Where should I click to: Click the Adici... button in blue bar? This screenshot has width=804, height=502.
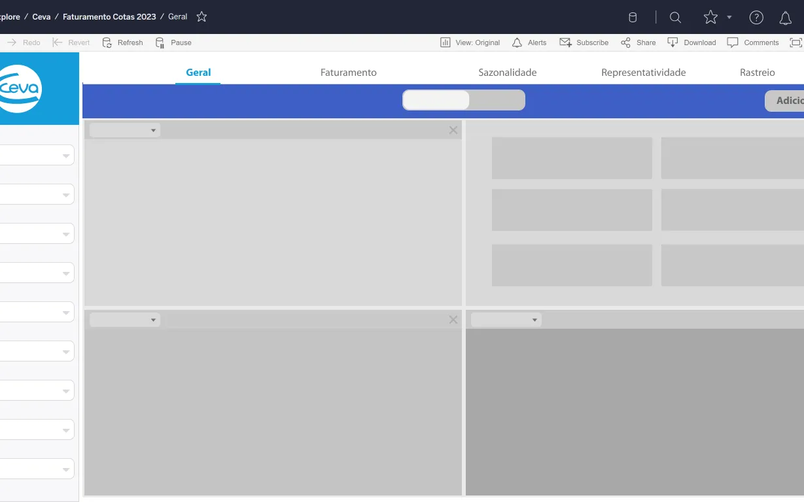tap(784, 101)
